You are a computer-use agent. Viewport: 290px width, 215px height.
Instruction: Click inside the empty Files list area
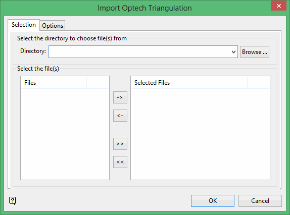(65, 134)
